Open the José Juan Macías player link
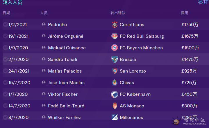 coord(66,83)
